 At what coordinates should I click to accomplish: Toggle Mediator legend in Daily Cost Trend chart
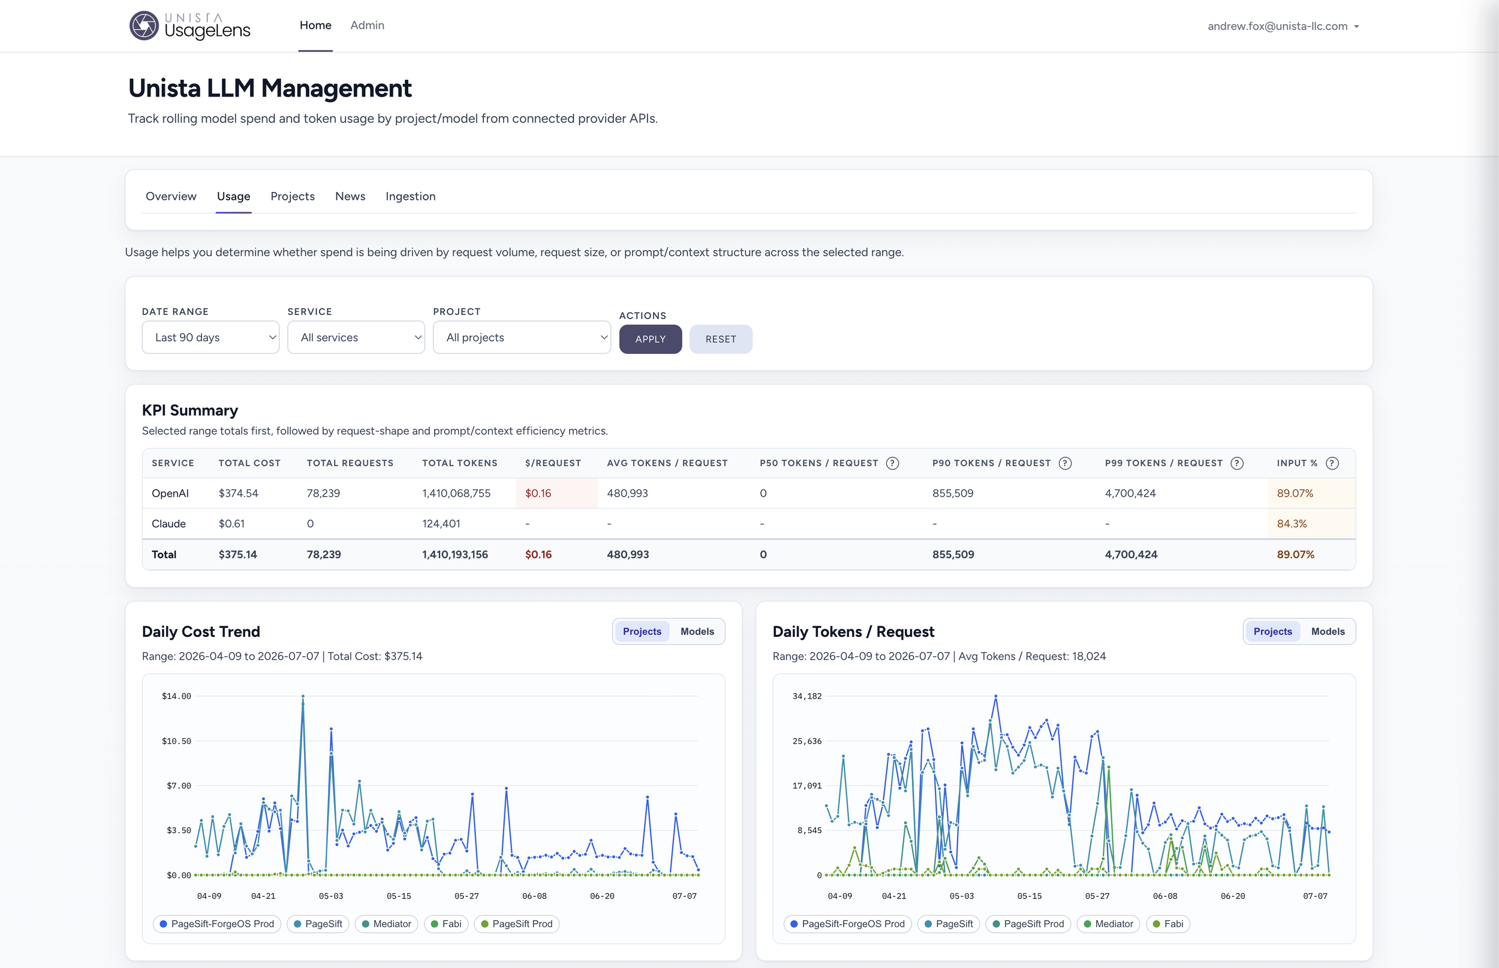click(x=386, y=924)
